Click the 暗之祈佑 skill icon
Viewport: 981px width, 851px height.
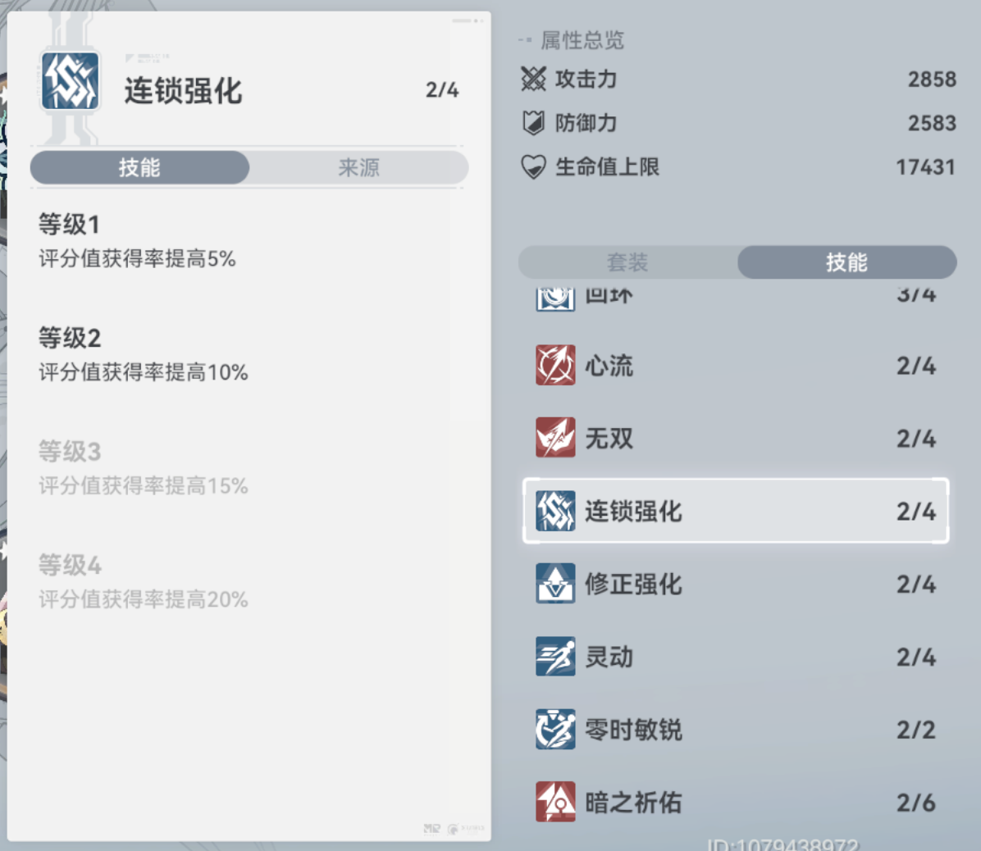(555, 802)
